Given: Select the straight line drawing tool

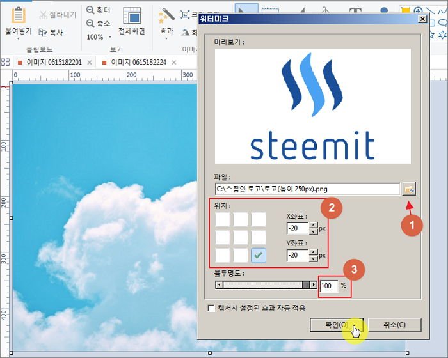Looking at the screenshot, I should click(431, 11).
